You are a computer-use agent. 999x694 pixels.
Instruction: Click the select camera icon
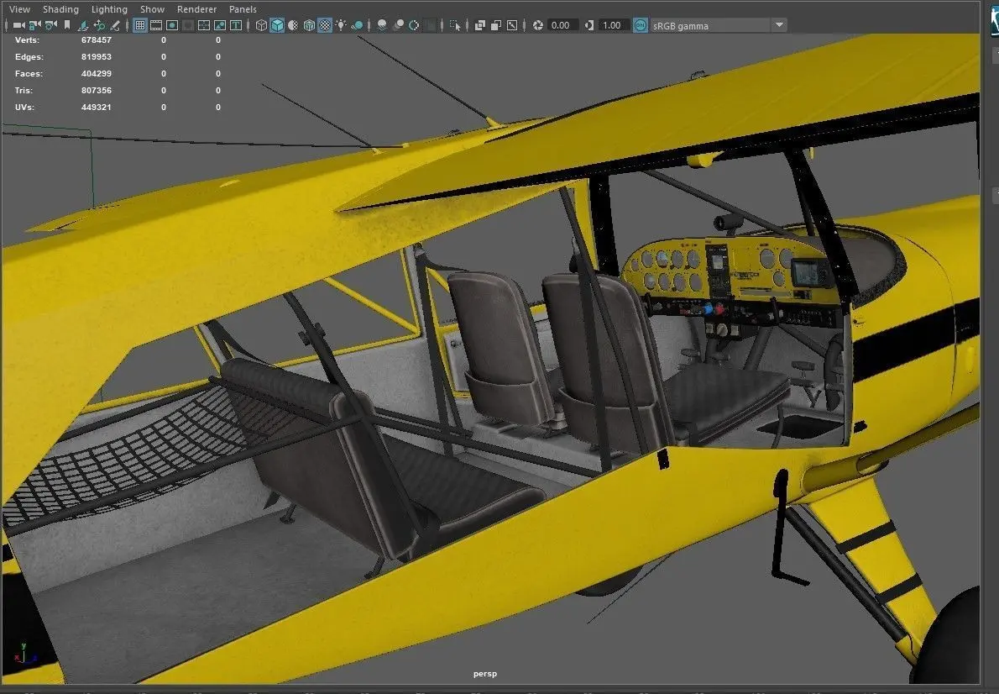pos(19,25)
